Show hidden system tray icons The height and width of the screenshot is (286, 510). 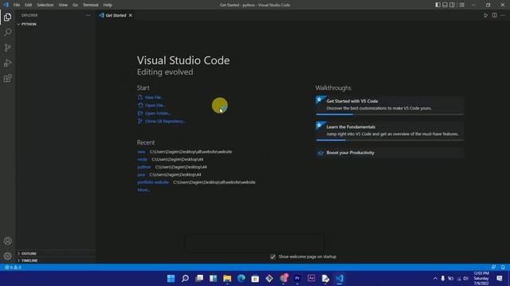[x=435, y=279]
